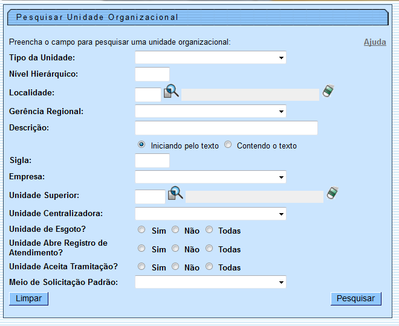Screen dimensions: 399x326
Task: Clear Unidade Superior using eraser icon
Action: pos(332,193)
